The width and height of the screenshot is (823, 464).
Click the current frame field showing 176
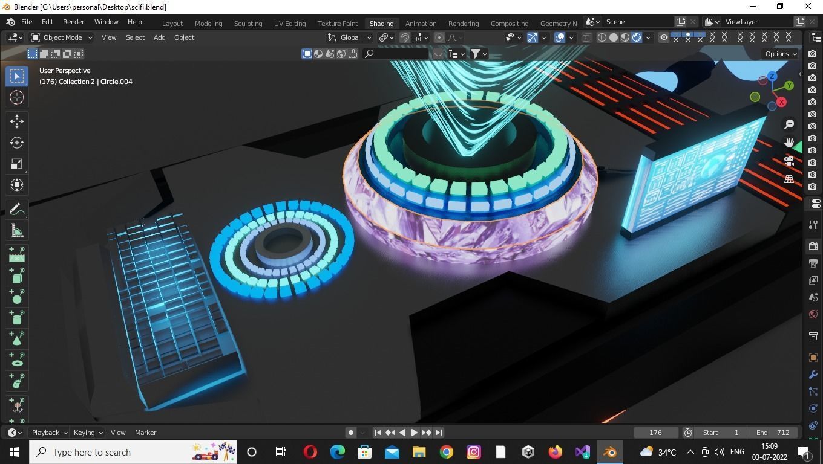[x=655, y=432]
